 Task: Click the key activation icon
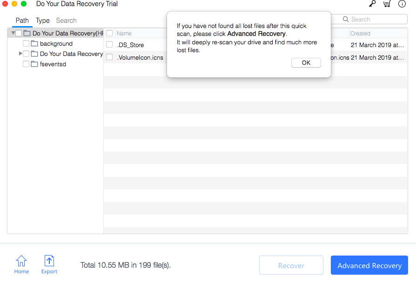(372, 4)
